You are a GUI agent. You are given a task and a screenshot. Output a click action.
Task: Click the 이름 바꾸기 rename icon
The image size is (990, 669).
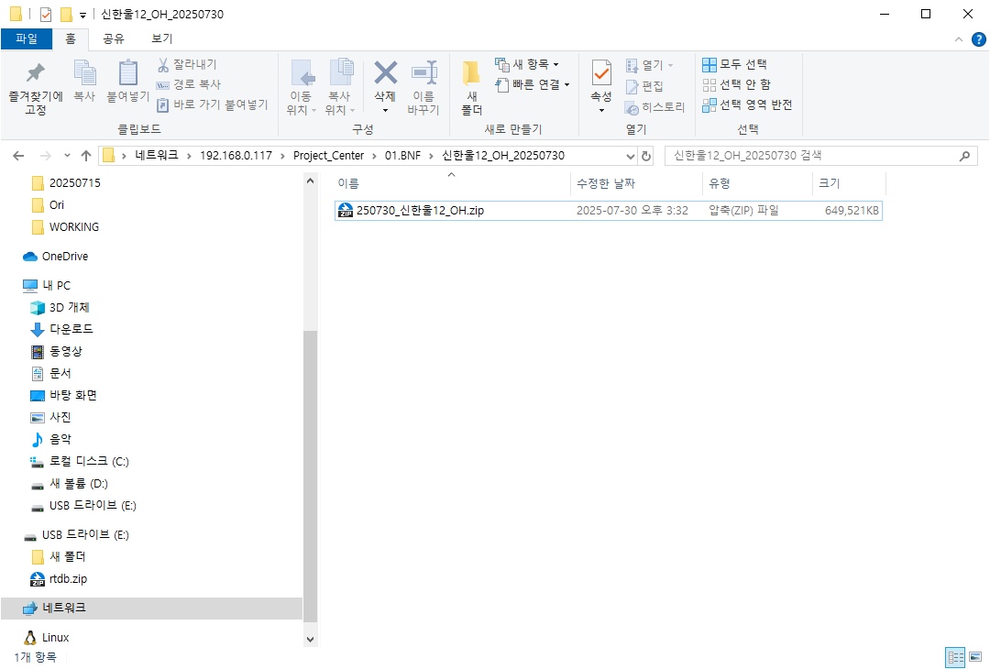423,73
